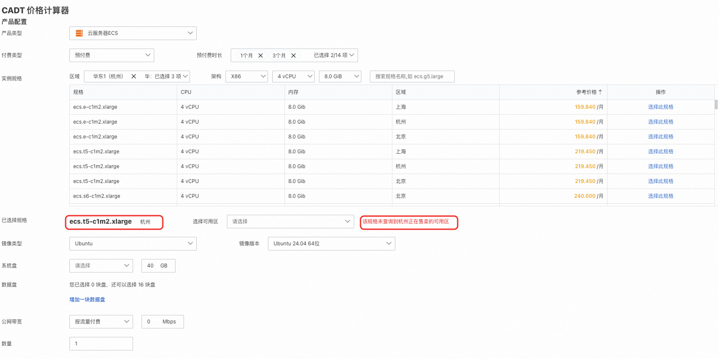
Task: Click the 240.000 /月 price
Action: point(589,196)
